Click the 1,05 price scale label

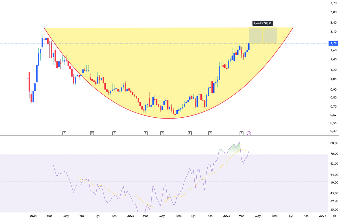click(333, 79)
